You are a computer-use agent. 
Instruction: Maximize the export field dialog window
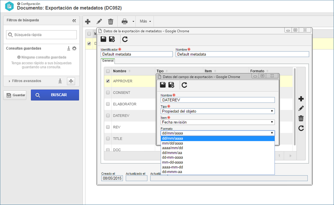[x=263, y=76]
